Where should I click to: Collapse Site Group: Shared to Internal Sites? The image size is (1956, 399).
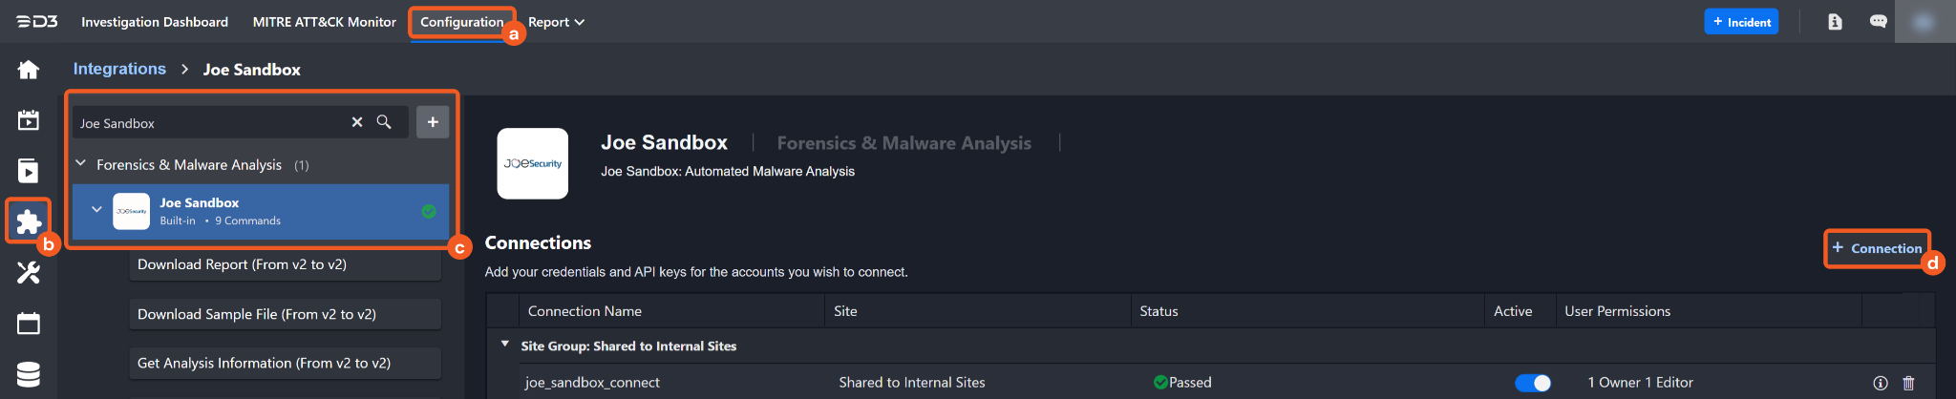click(505, 345)
